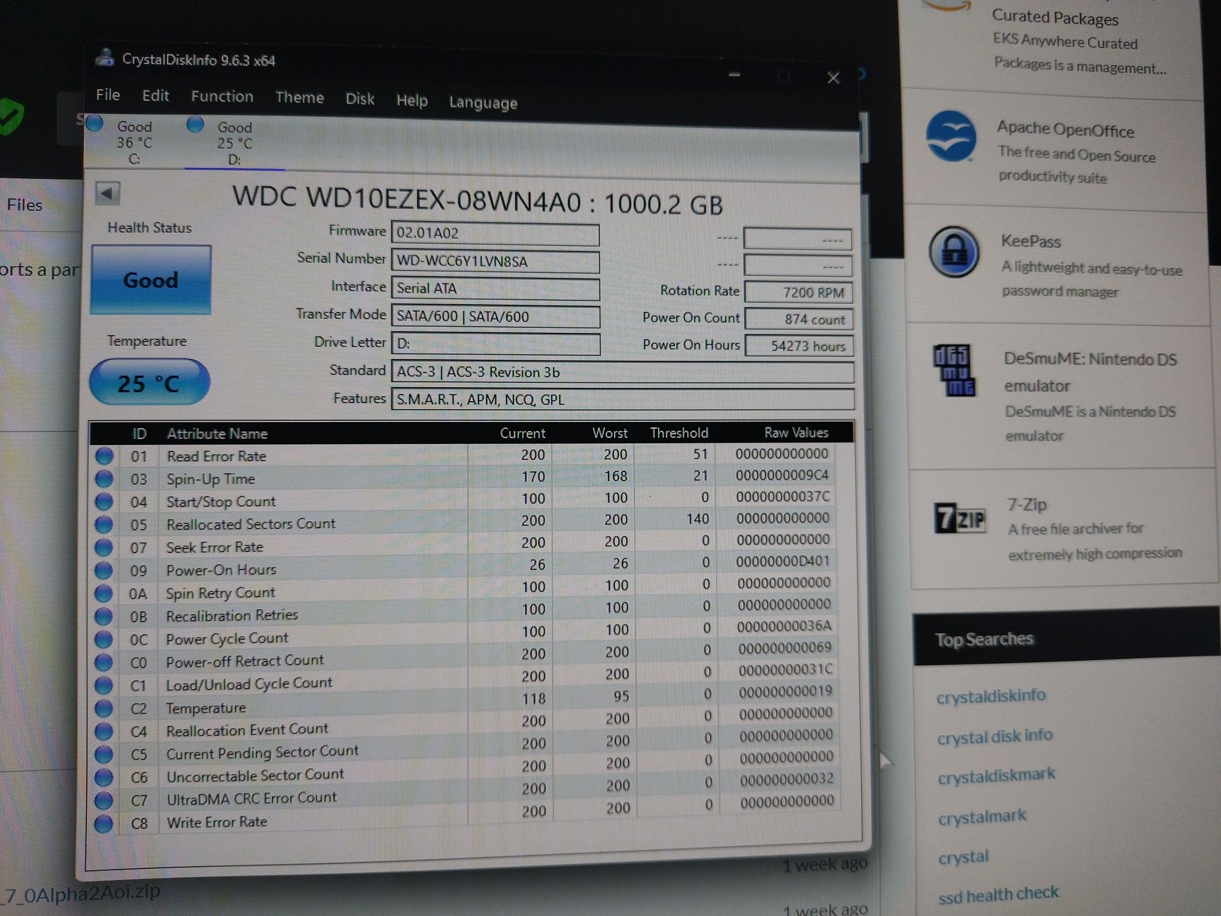The image size is (1221, 916).
Task: Click the crystaldiskinfo top search link
Action: coord(991,696)
